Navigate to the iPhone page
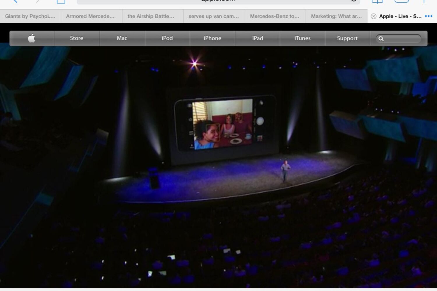 (x=212, y=38)
